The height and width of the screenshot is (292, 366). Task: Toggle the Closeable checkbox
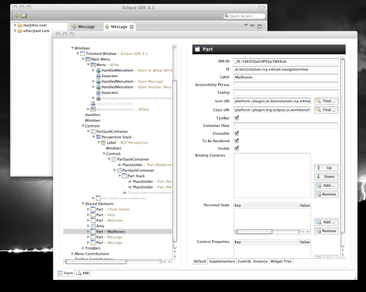coord(237,133)
